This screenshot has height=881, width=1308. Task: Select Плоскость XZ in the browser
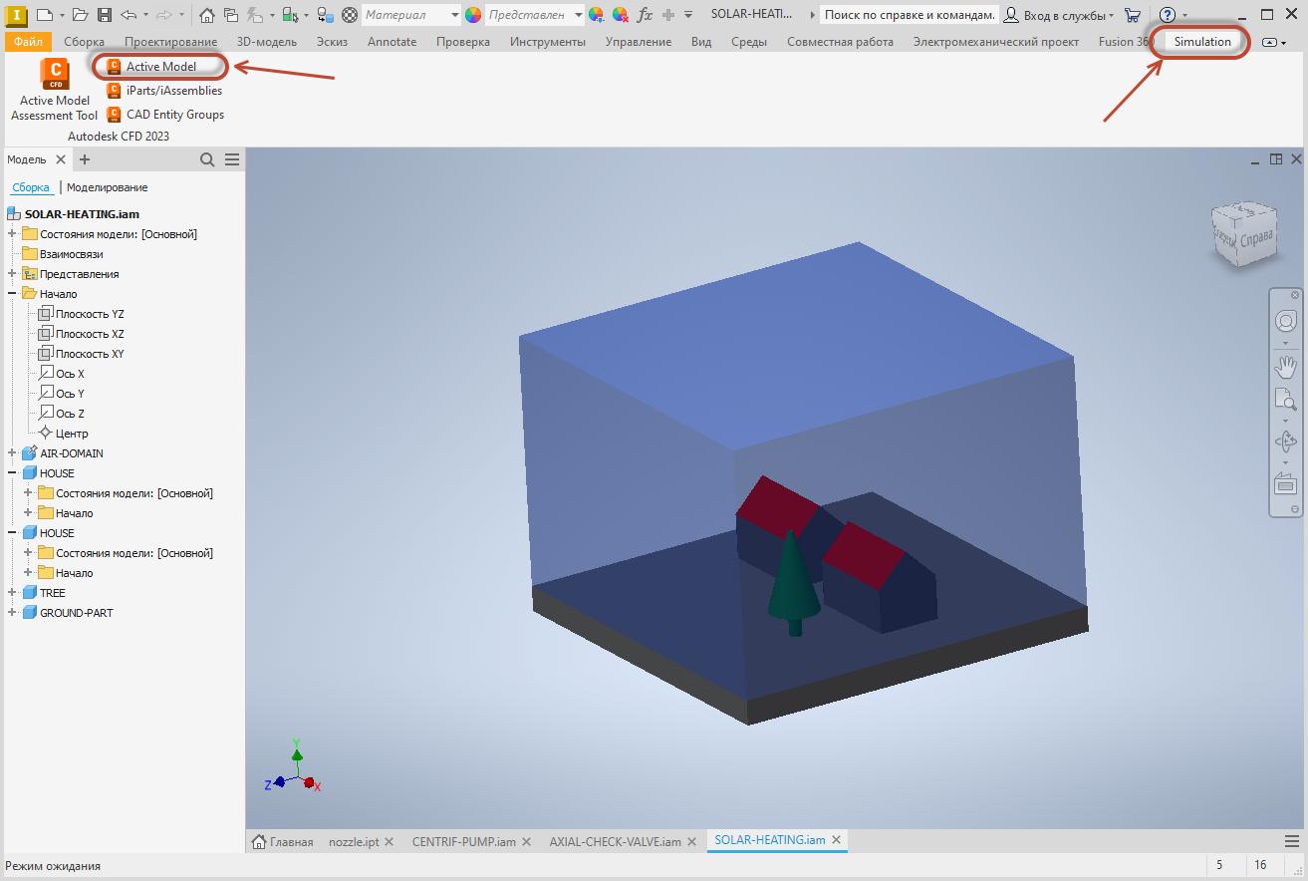(90, 334)
